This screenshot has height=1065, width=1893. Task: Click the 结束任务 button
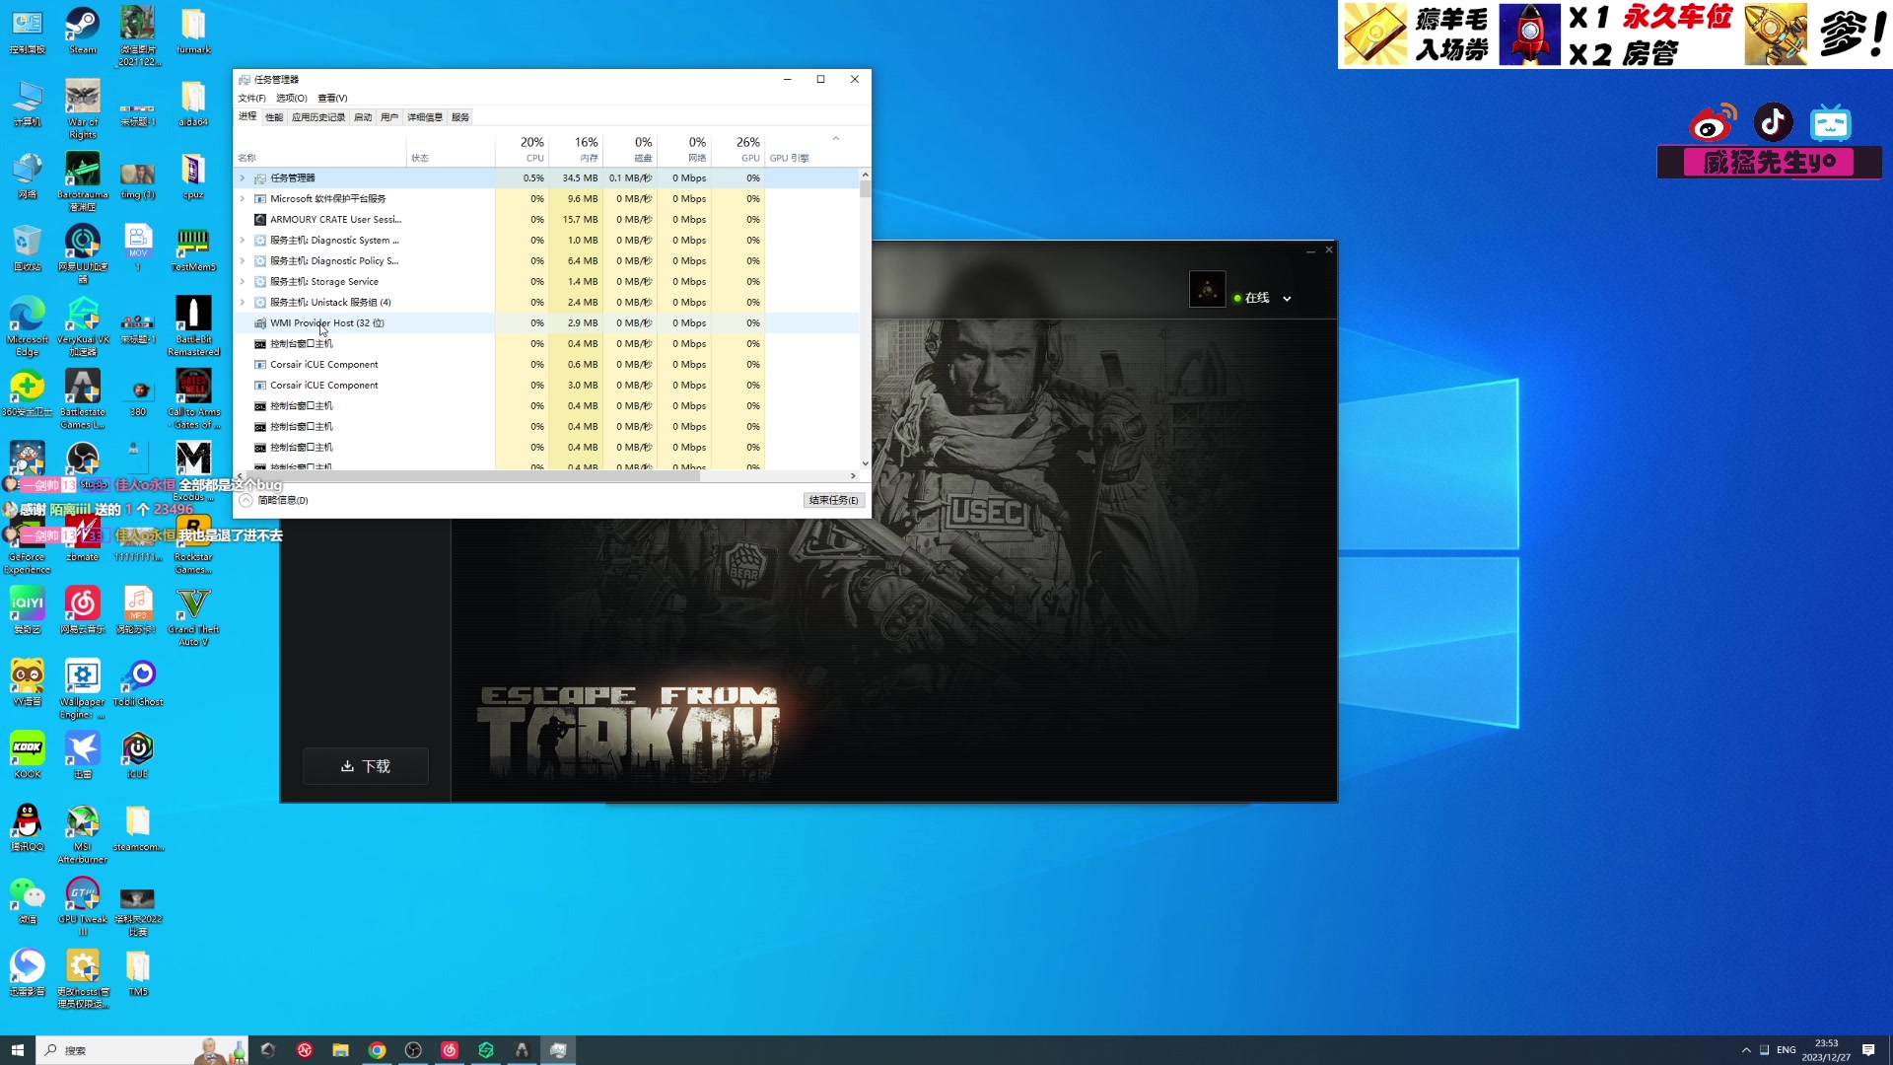[x=834, y=501]
